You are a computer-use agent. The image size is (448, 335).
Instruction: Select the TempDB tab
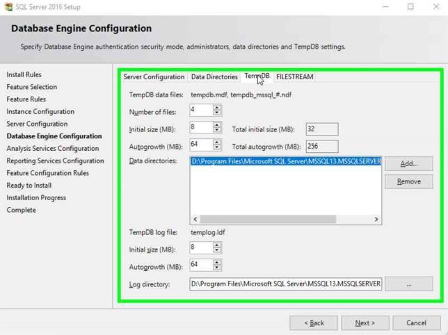point(257,76)
